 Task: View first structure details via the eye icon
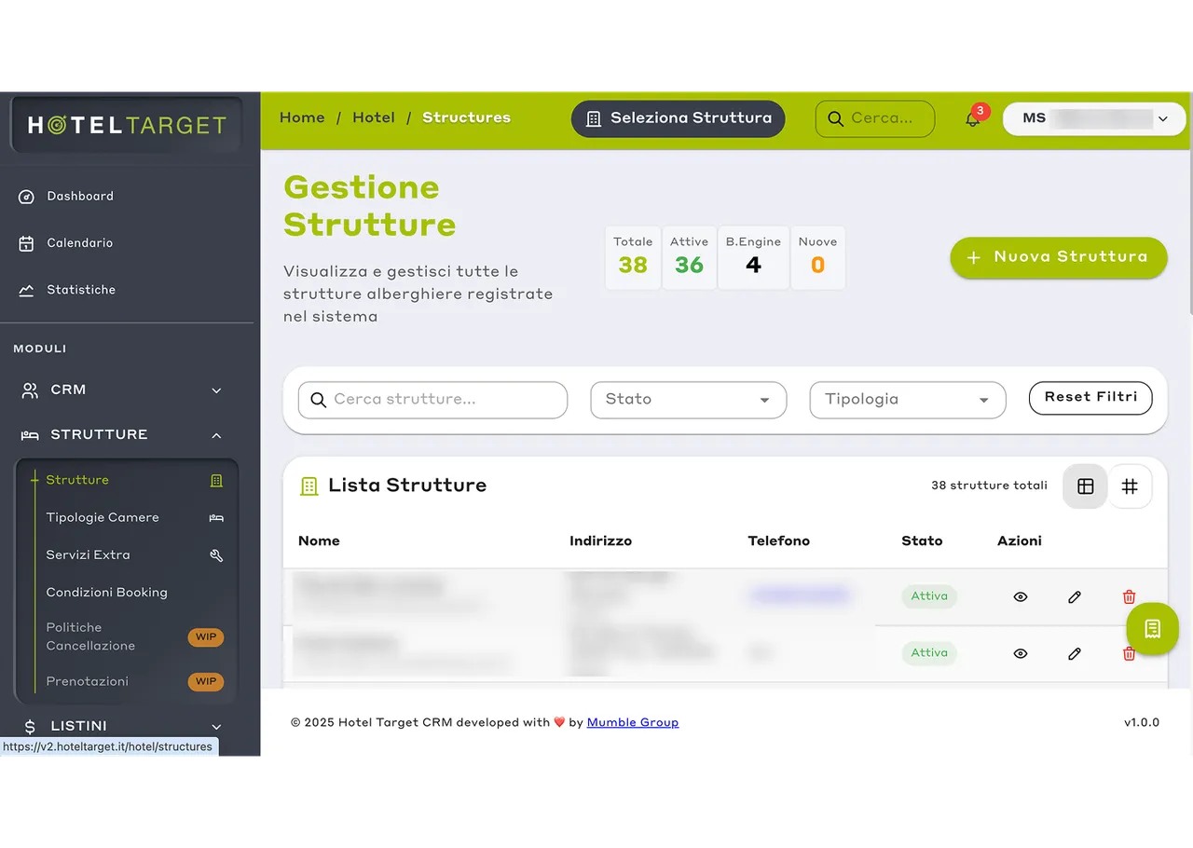[x=1020, y=596]
